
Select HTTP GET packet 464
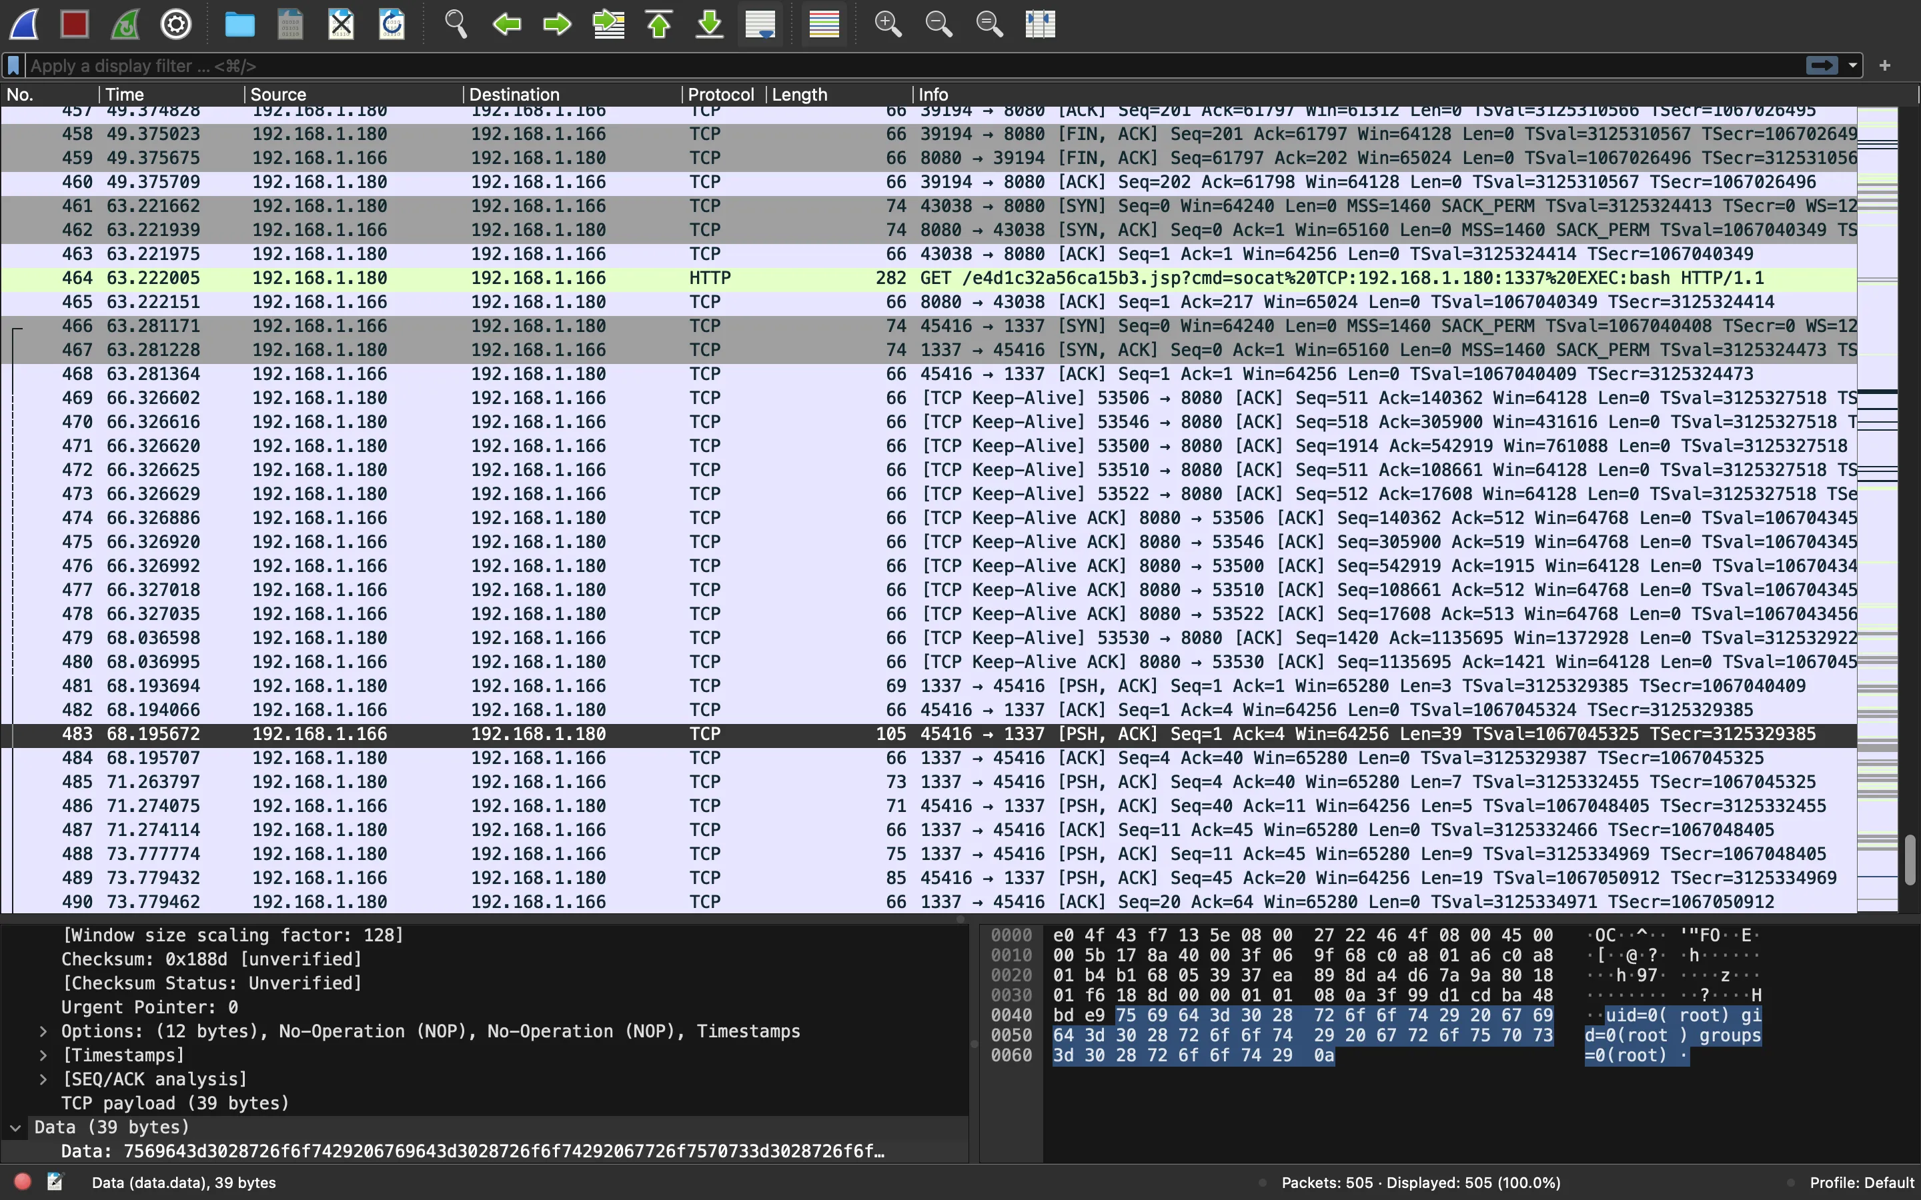[x=928, y=278]
